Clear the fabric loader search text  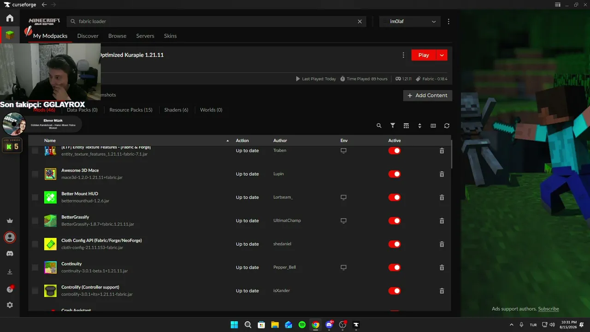(360, 21)
